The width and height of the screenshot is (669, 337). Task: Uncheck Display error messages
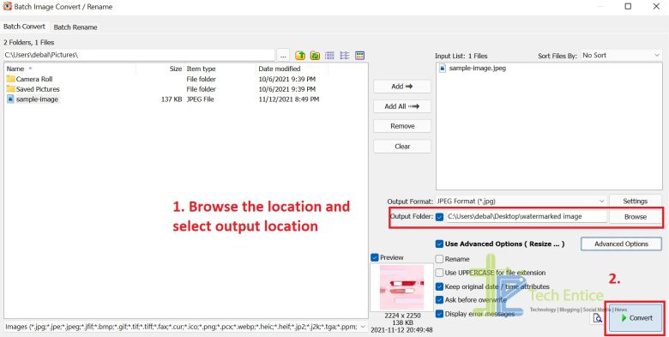click(439, 314)
